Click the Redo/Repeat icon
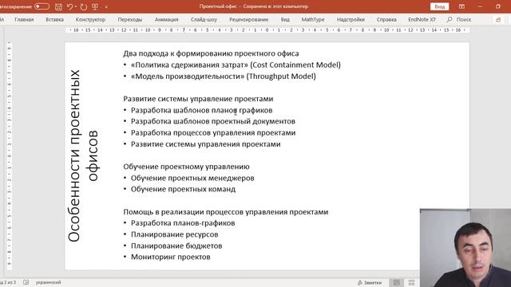Screen dimensions: 511x287 (84, 7)
